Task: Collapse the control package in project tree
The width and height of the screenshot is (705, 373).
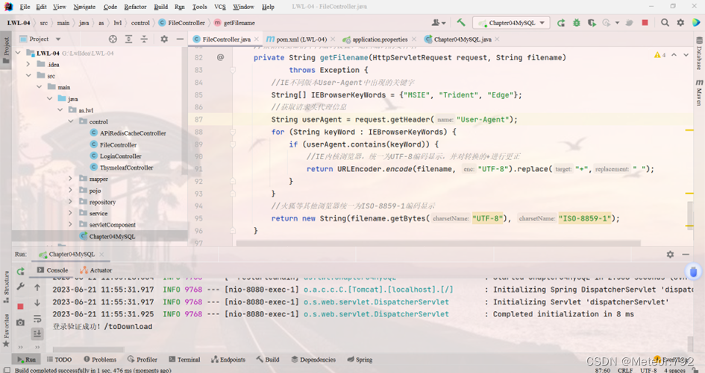Action: coord(71,121)
